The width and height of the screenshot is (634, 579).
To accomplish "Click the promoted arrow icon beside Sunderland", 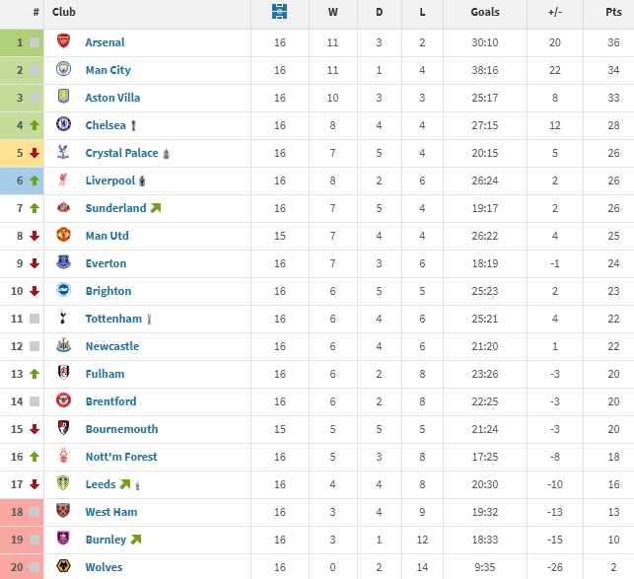I will point(156,208).
